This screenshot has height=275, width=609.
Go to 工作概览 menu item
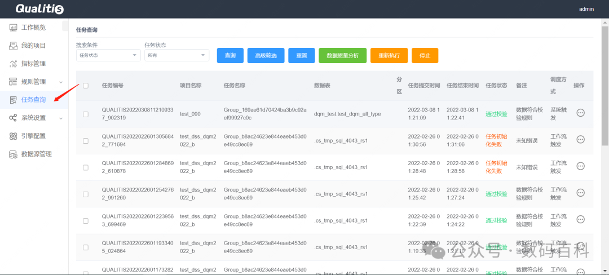click(34, 28)
